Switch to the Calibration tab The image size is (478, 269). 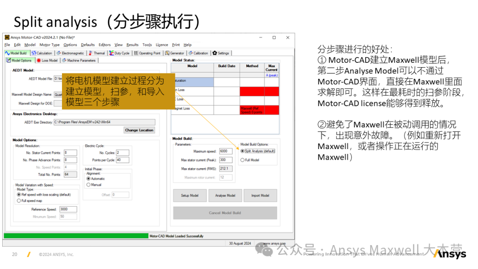pyautogui.click(x=198, y=53)
